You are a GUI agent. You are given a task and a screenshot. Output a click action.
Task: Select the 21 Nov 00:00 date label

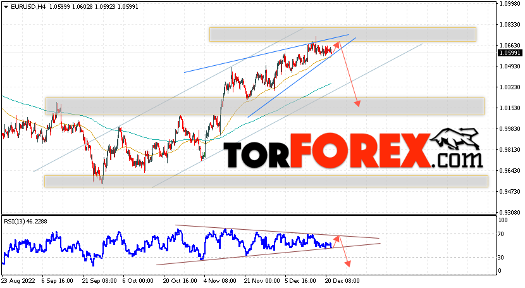(x=262, y=280)
